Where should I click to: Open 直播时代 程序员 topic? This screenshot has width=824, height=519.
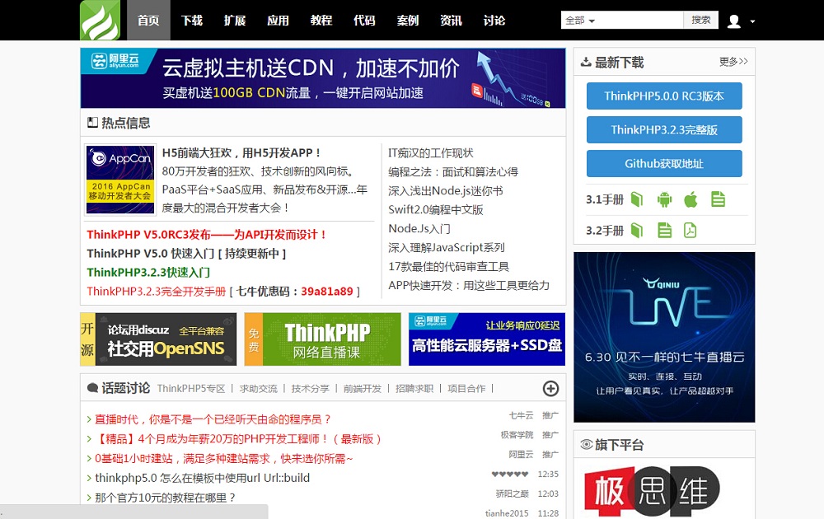pos(213,419)
